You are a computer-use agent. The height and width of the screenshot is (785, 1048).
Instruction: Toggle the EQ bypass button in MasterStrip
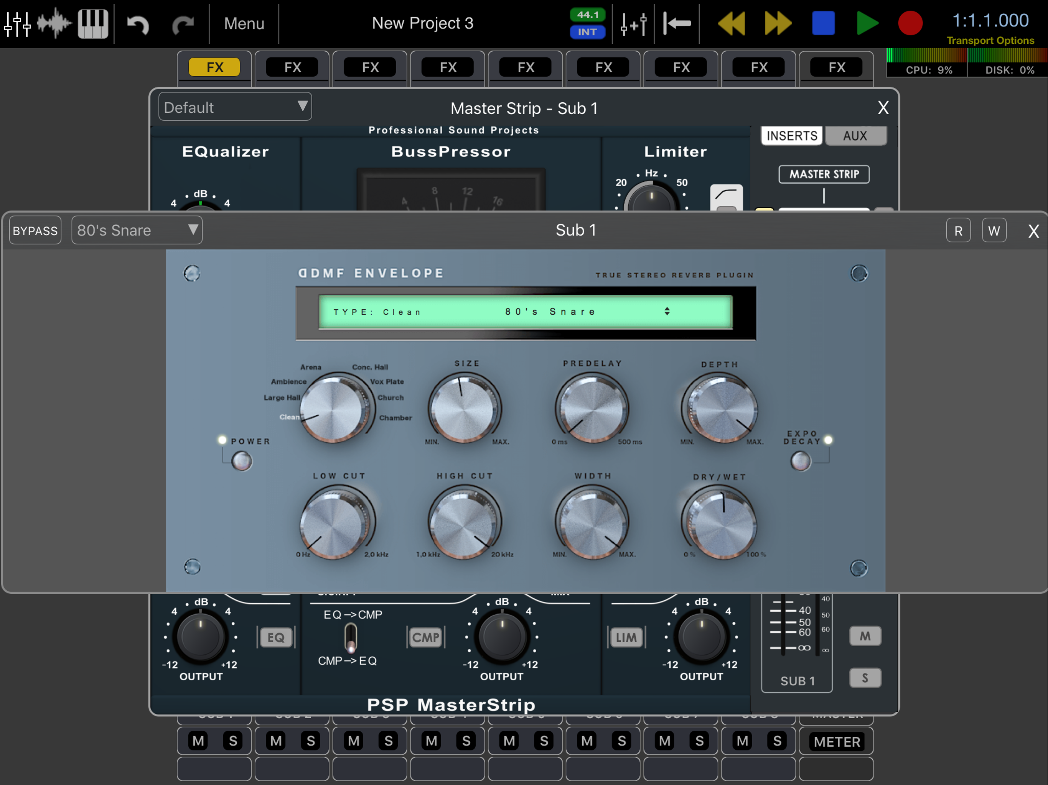click(x=276, y=637)
